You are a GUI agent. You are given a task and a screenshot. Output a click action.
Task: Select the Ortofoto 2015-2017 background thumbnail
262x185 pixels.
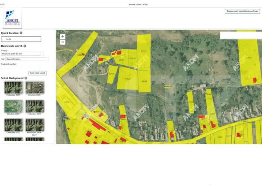[x=35, y=125]
